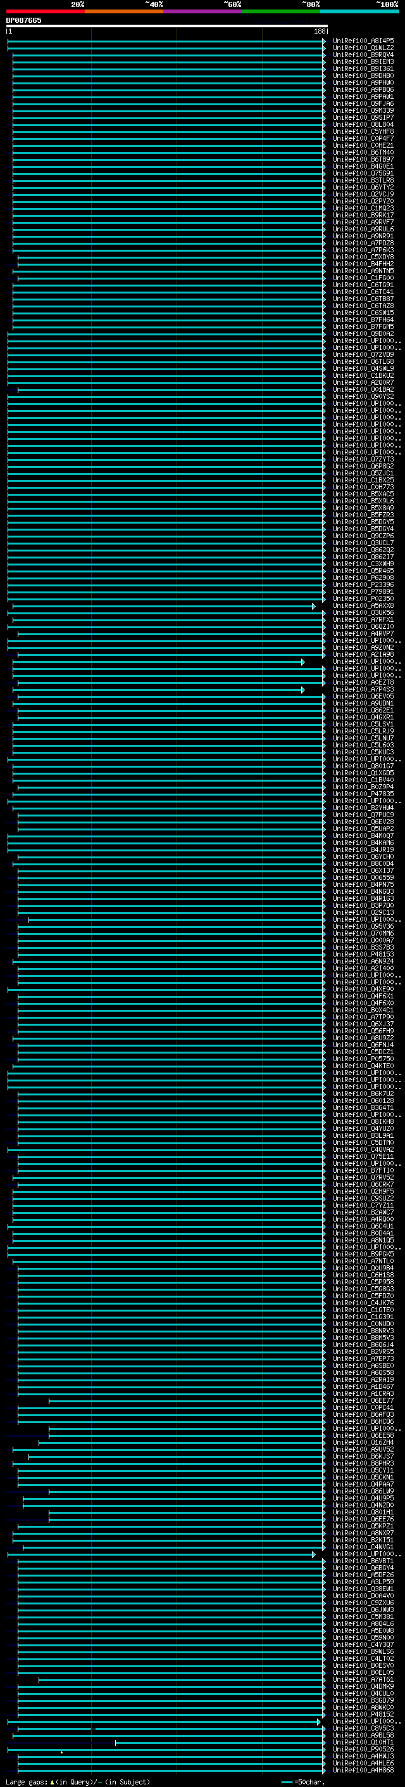Click the green ~80% identity legend segment
Image resolution: width=405 pixels, height=1787 pixels.
281,11
